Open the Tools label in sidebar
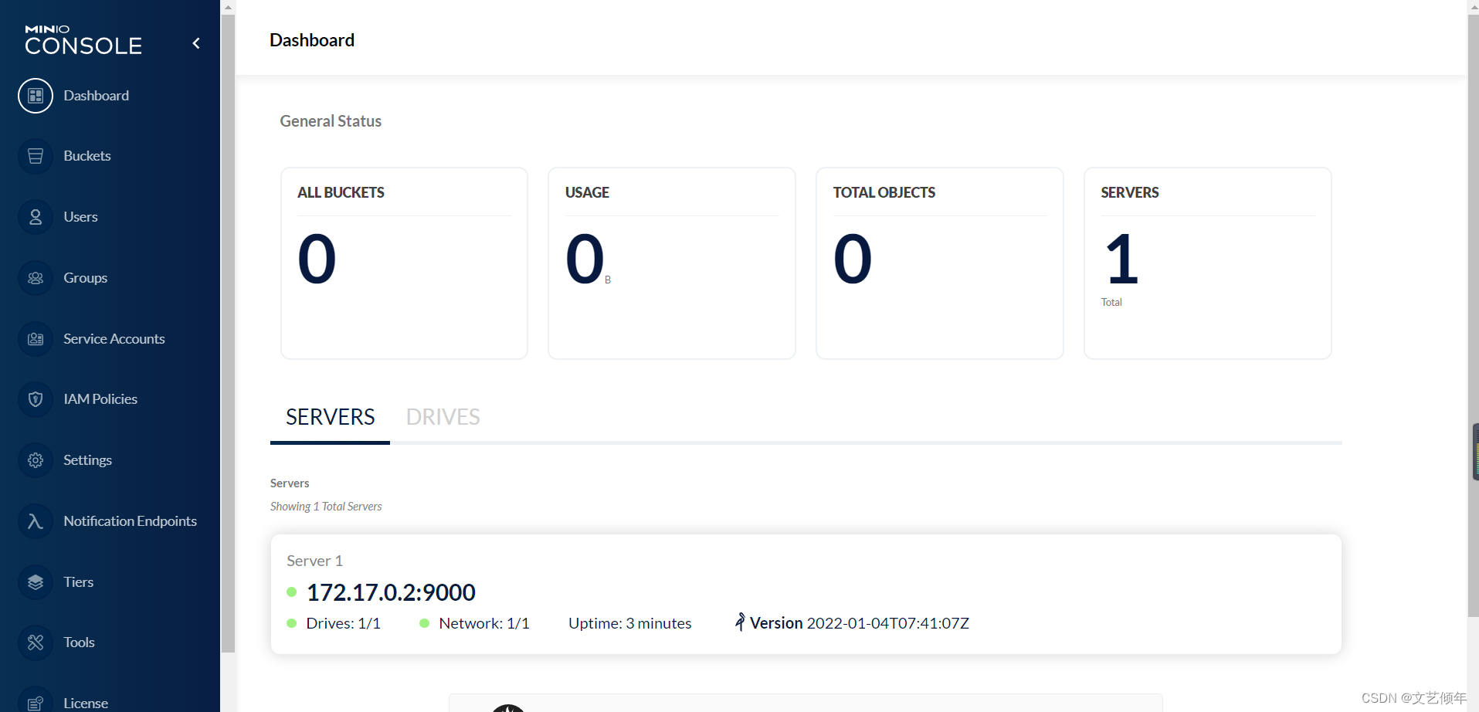The height and width of the screenshot is (712, 1479). click(x=79, y=642)
